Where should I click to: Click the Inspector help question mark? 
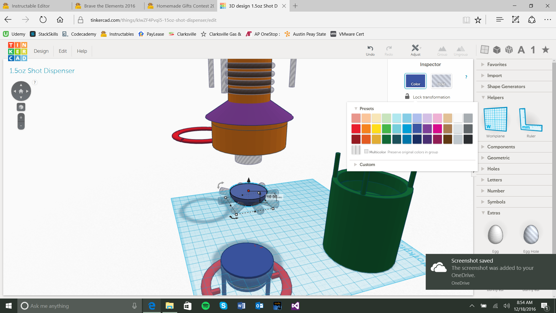click(466, 77)
